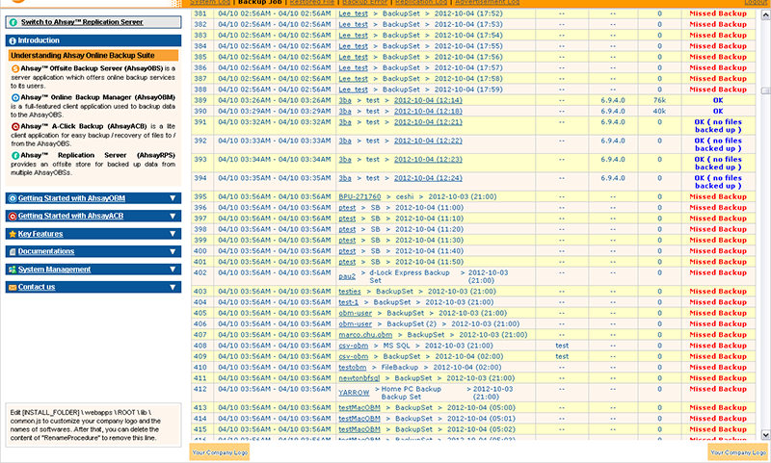
Task: Click Switch to Ahsay Replication Server link
Action: coord(82,22)
